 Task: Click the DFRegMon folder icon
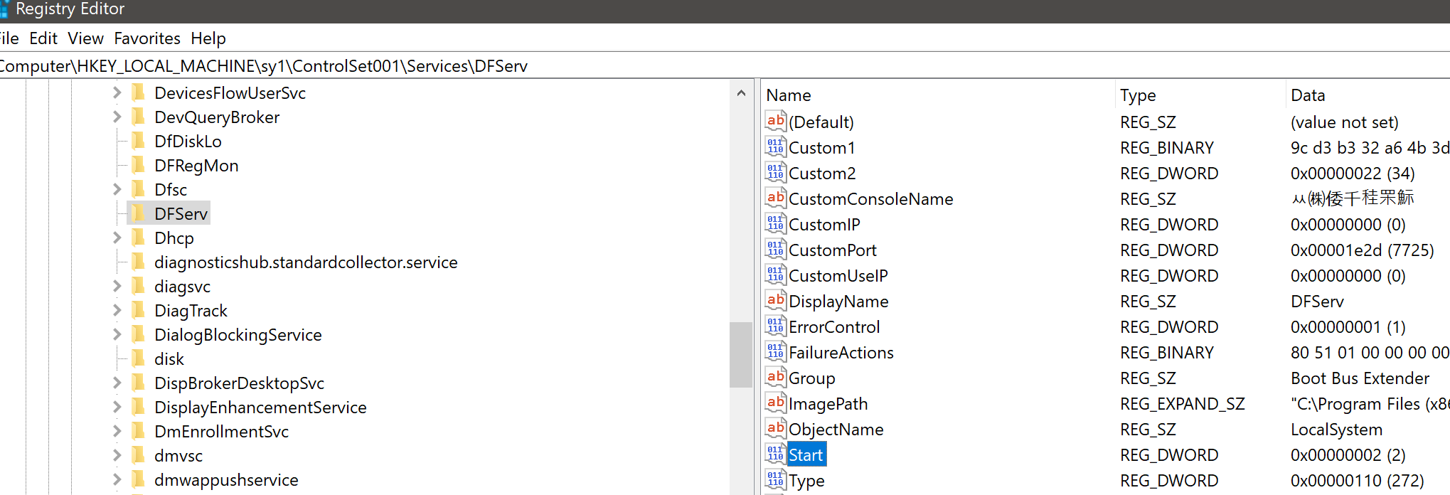[x=139, y=165]
